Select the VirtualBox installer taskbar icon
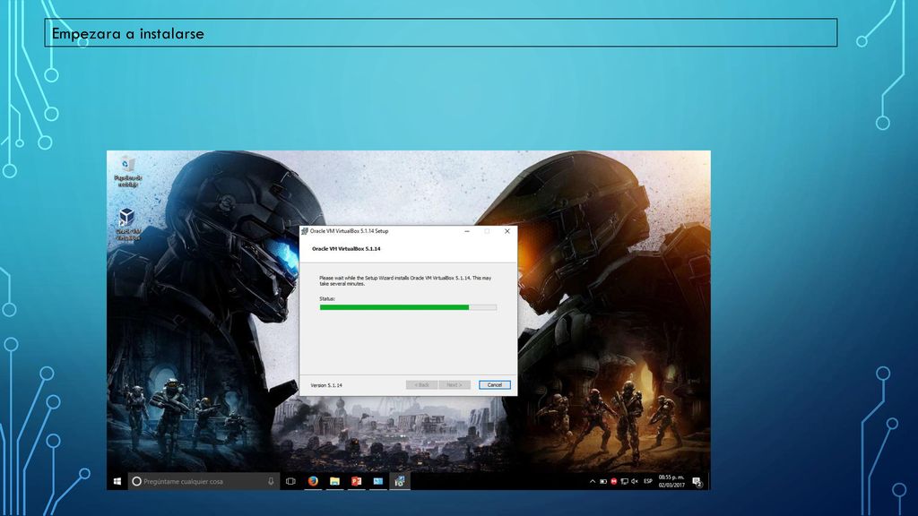Viewport: 918px width, 516px height. point(399,481)
